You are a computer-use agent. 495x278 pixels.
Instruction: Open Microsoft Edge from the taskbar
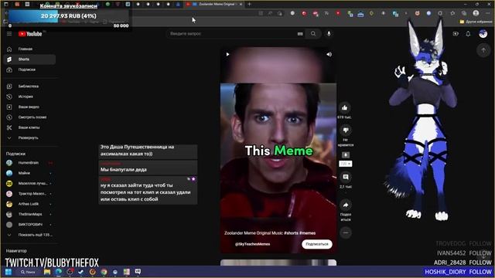point(59,272)
